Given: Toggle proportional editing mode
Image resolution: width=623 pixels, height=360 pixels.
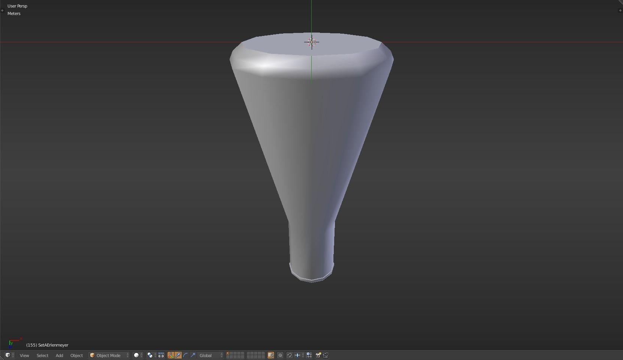Looking at the screenshot, I should pyautogui.click(x=280, y=355).
